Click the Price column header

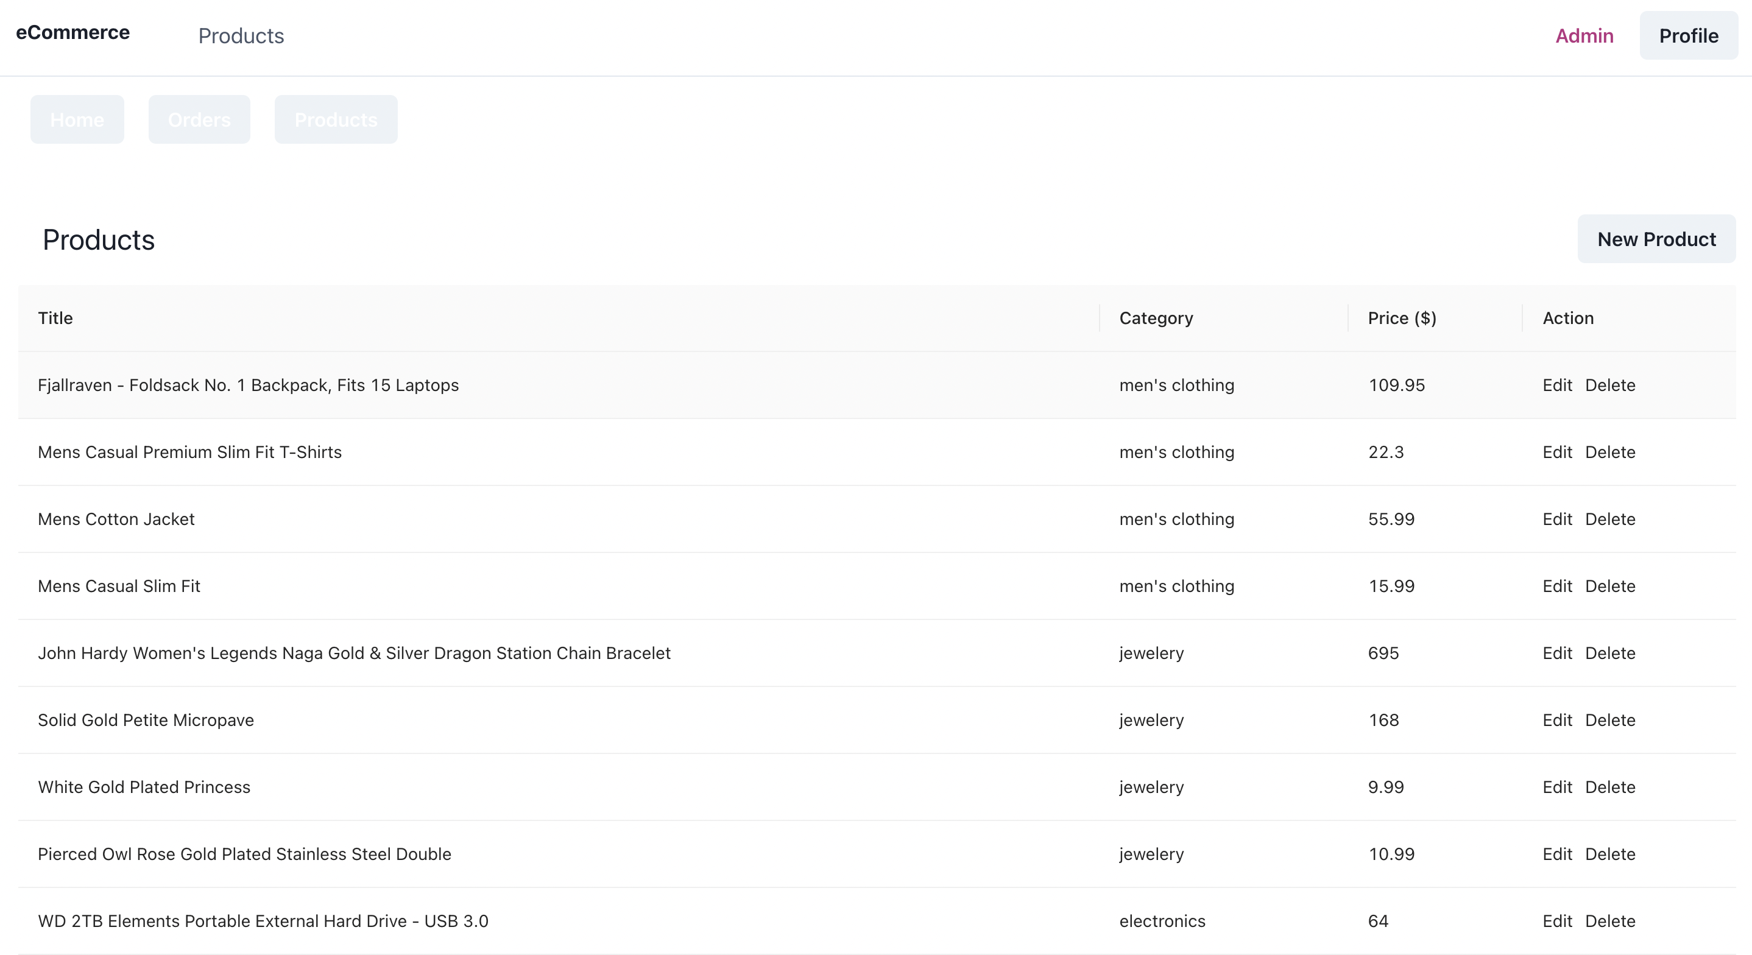[1401, 318]
